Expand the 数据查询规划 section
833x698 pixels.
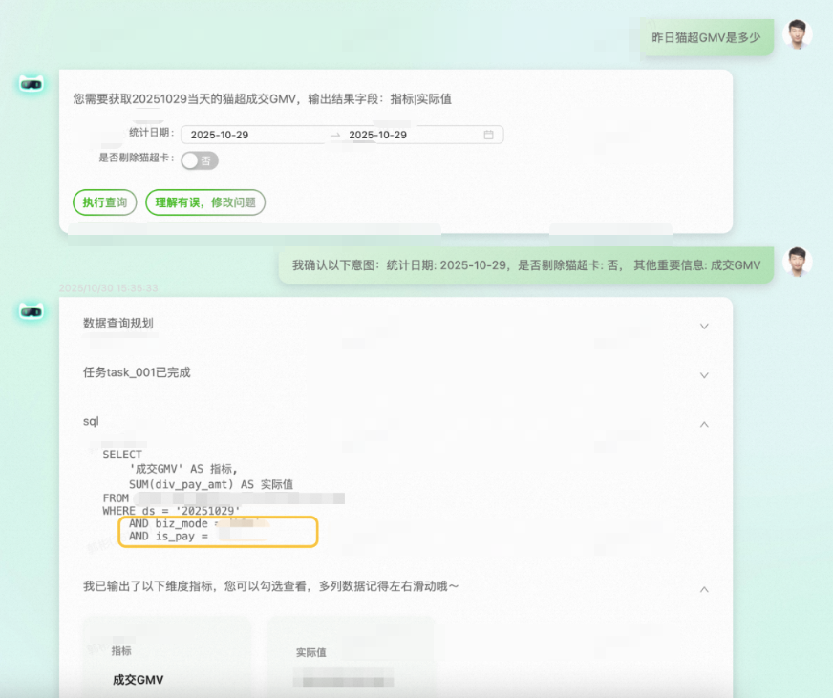[x=704, y=326]
